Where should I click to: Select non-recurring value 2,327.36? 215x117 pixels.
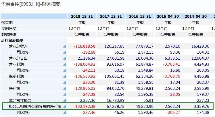[x=87, y=100]
